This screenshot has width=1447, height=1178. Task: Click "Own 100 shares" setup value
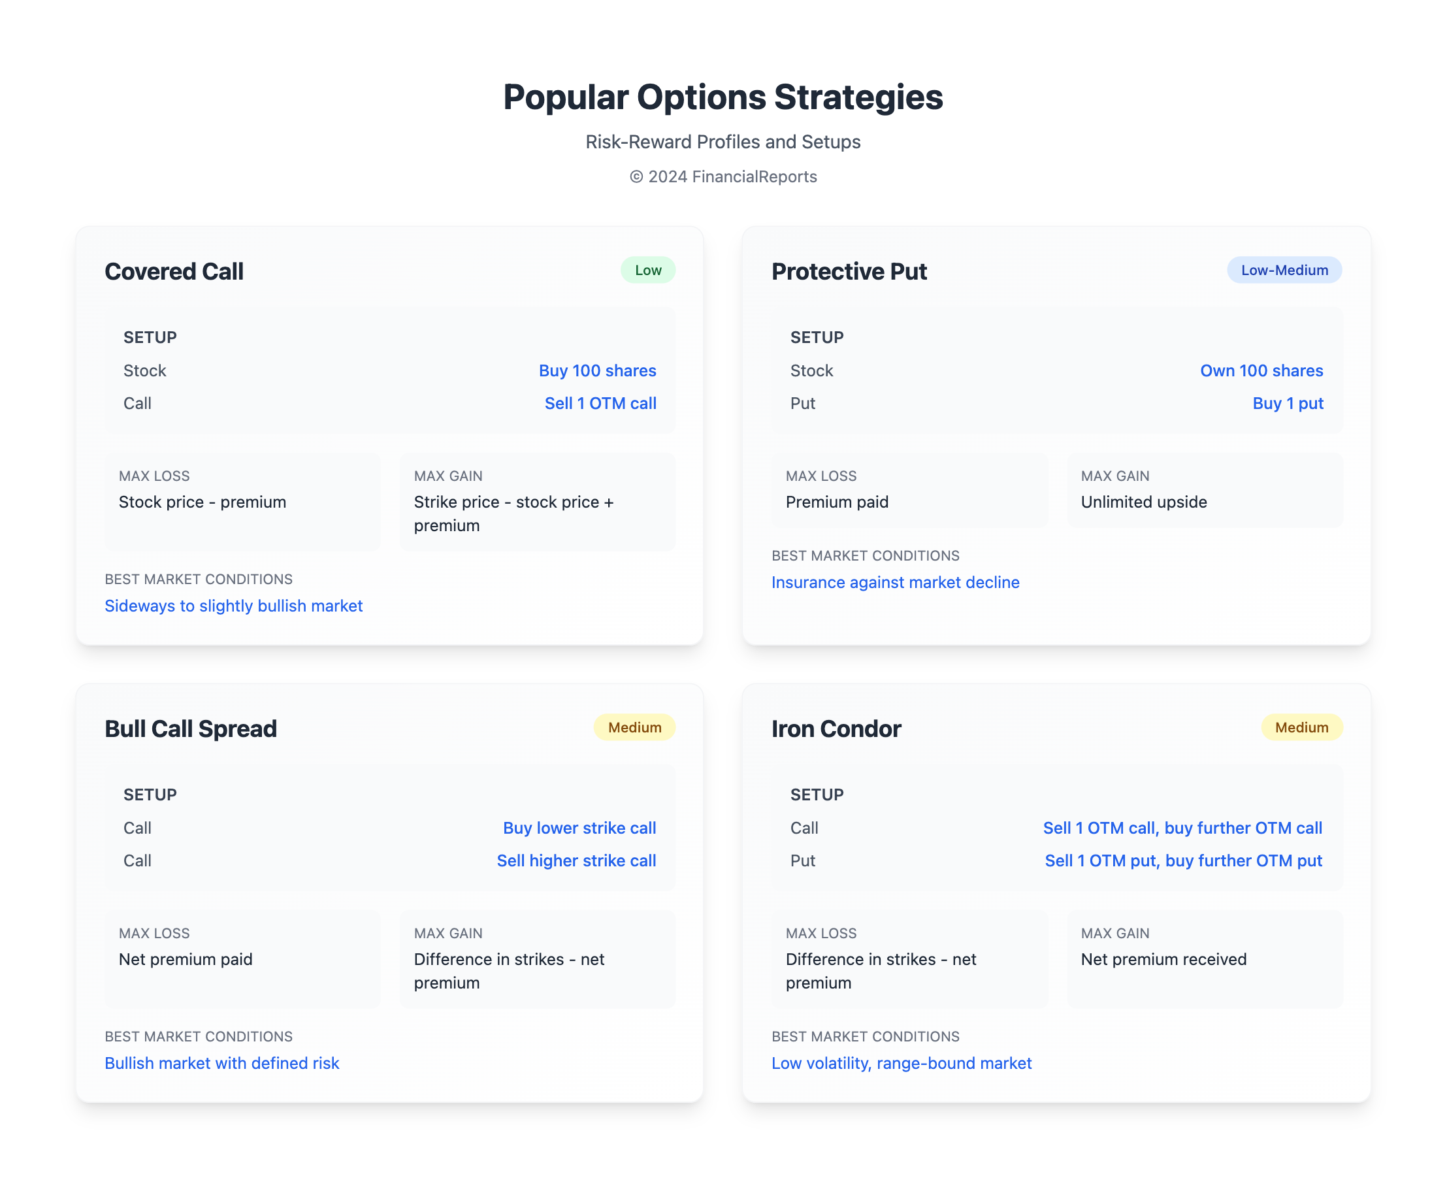1261,370
